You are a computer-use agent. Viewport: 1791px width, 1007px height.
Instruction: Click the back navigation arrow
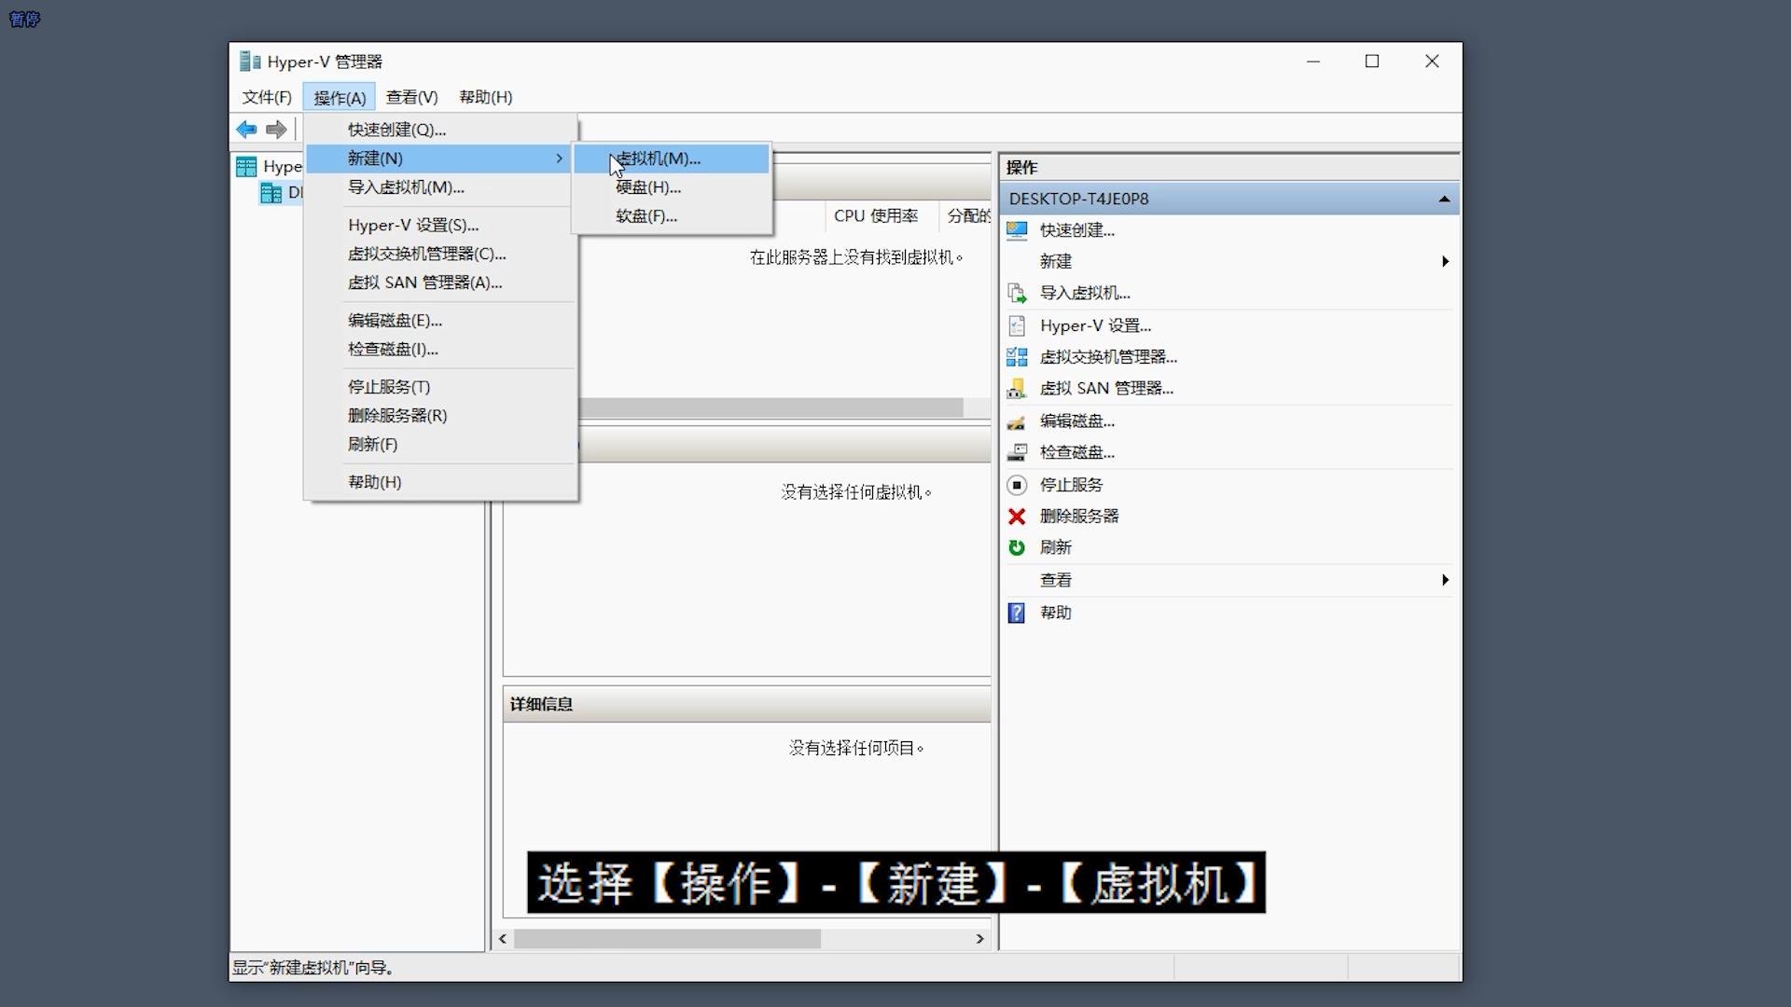click(246, 129)
